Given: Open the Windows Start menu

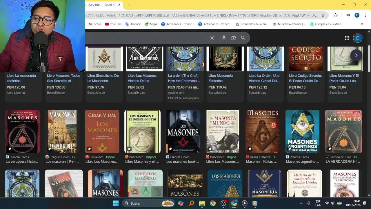Looking at the screenshot, I should [116, 203].
